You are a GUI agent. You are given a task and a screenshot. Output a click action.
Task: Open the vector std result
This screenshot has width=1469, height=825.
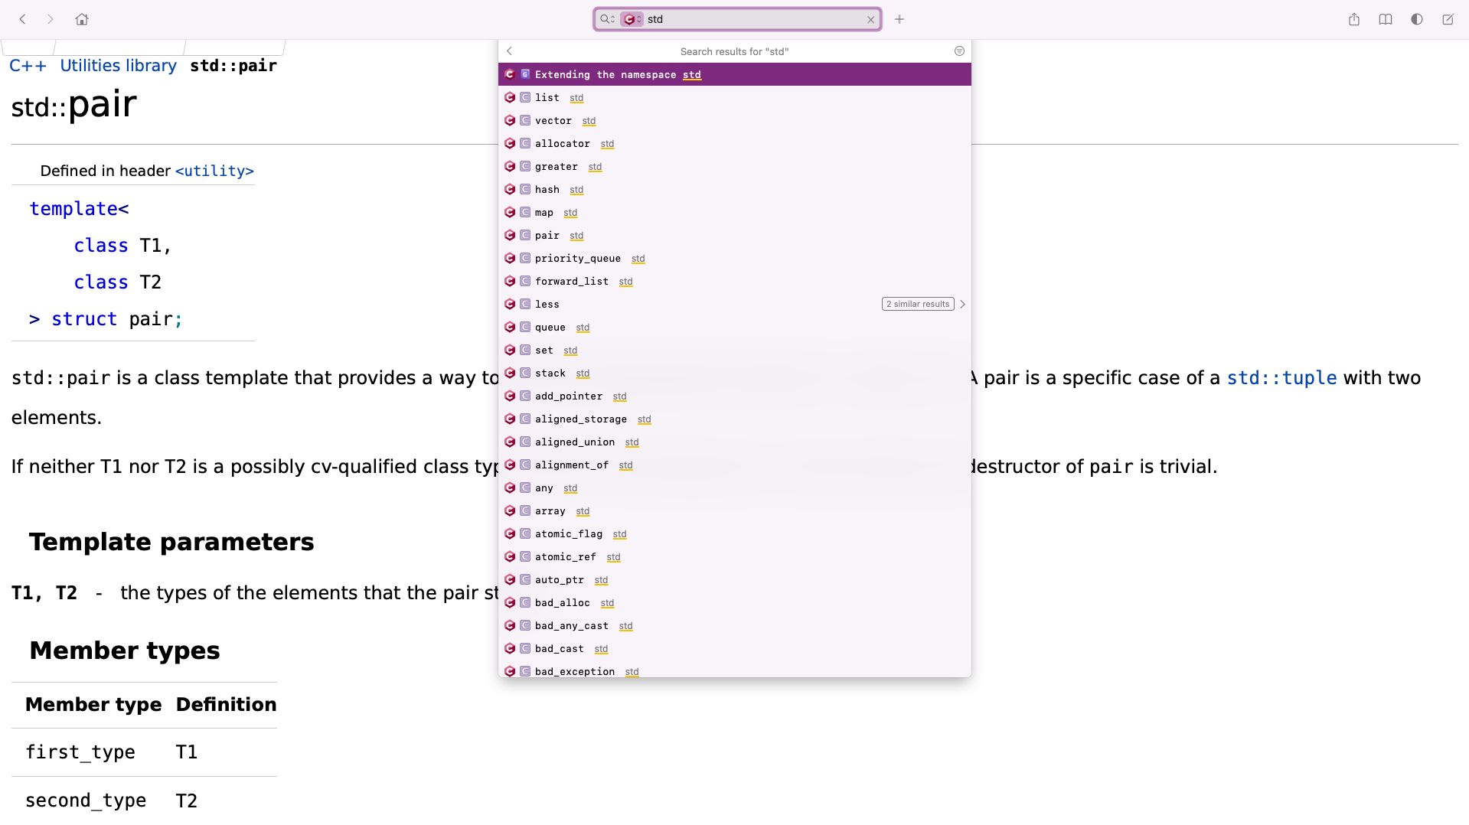735,120
